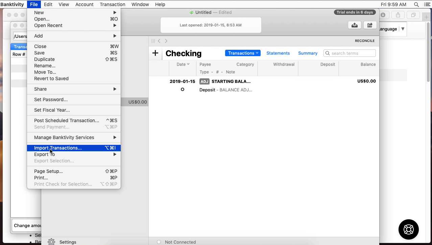This screenshot has height=245, width=432.
Task: Select the STARTING BALA... transaction row
Action: pyautogui.click(x=264, y=86)
